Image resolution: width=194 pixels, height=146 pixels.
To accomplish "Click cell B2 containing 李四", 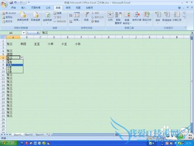I will click(x=27, y=44).
